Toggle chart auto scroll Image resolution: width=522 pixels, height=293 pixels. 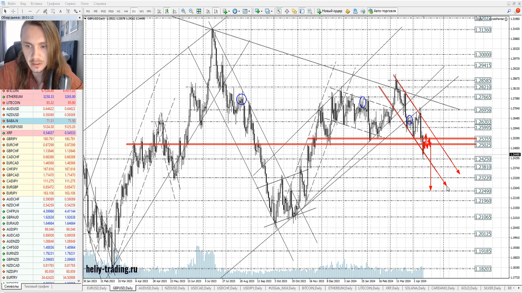208,11
